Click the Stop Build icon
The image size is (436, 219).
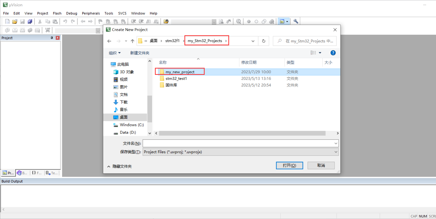pyautogui.click(x=38, y=30)
